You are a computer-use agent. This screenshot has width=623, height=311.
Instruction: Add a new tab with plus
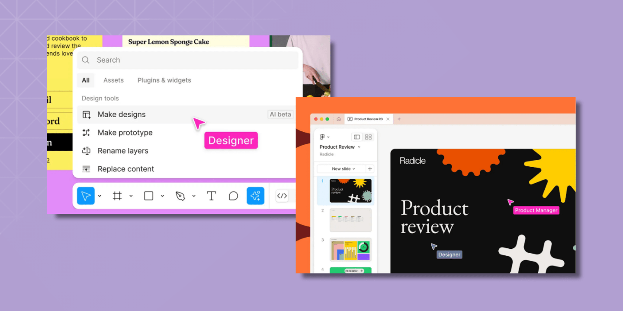pyautogui.click(x=399, y=119)
